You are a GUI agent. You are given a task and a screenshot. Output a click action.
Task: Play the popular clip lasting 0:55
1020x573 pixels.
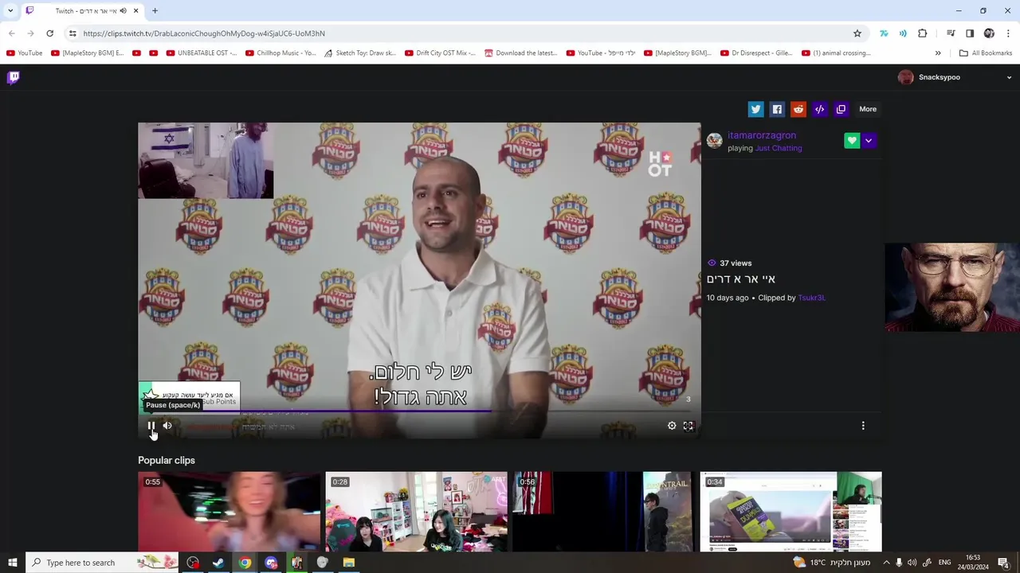[x=229, y=512]
